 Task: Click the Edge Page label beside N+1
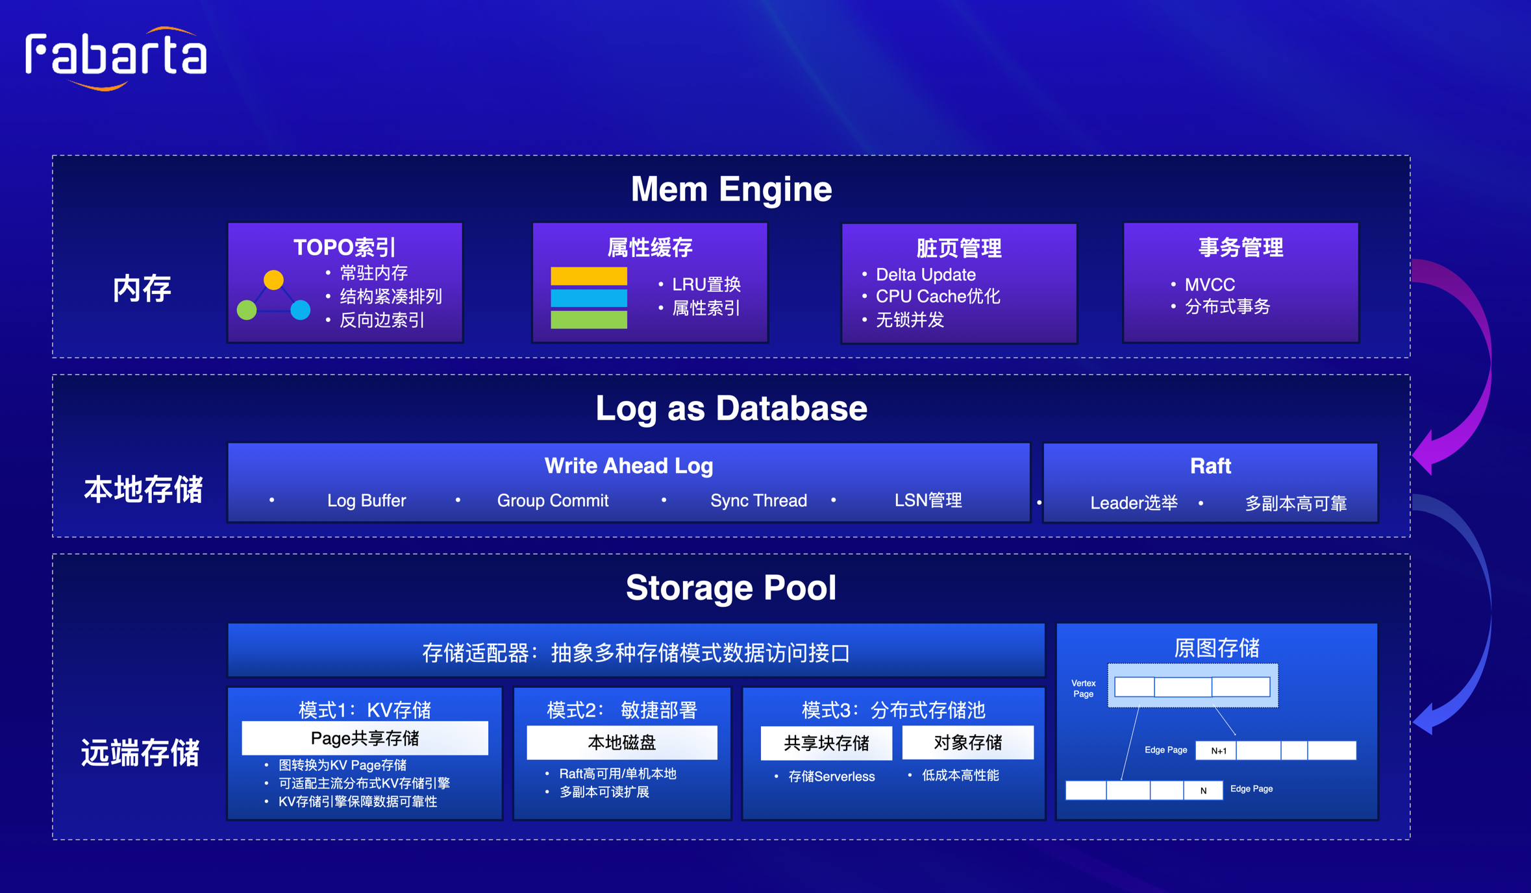pyautogui.click(x=1165, y=750)
